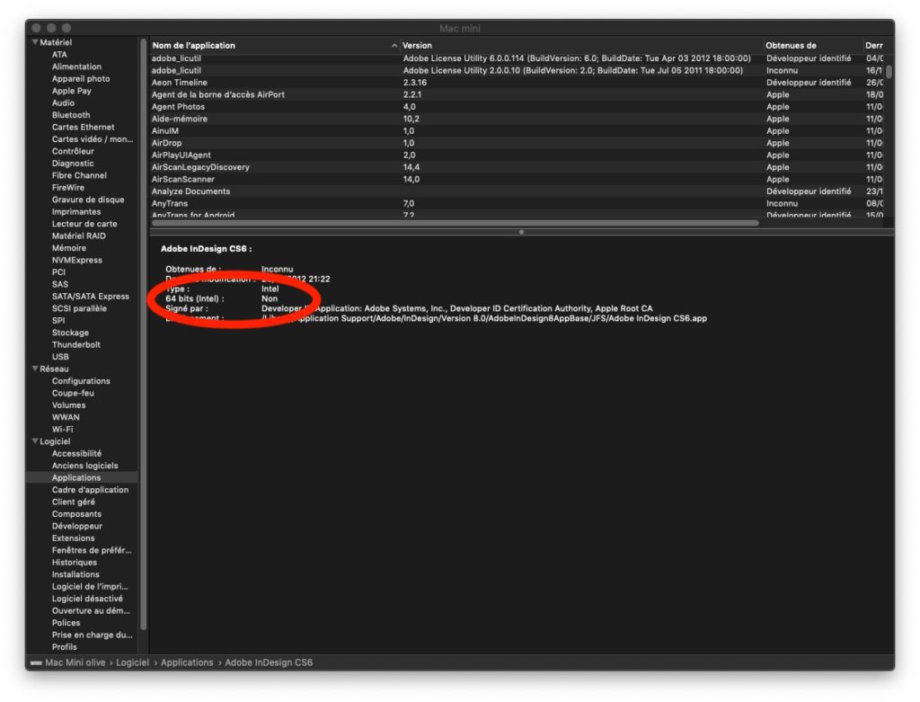Select Fibre Channel entry
The image size is (920, 702).
(x=79, y=175)
